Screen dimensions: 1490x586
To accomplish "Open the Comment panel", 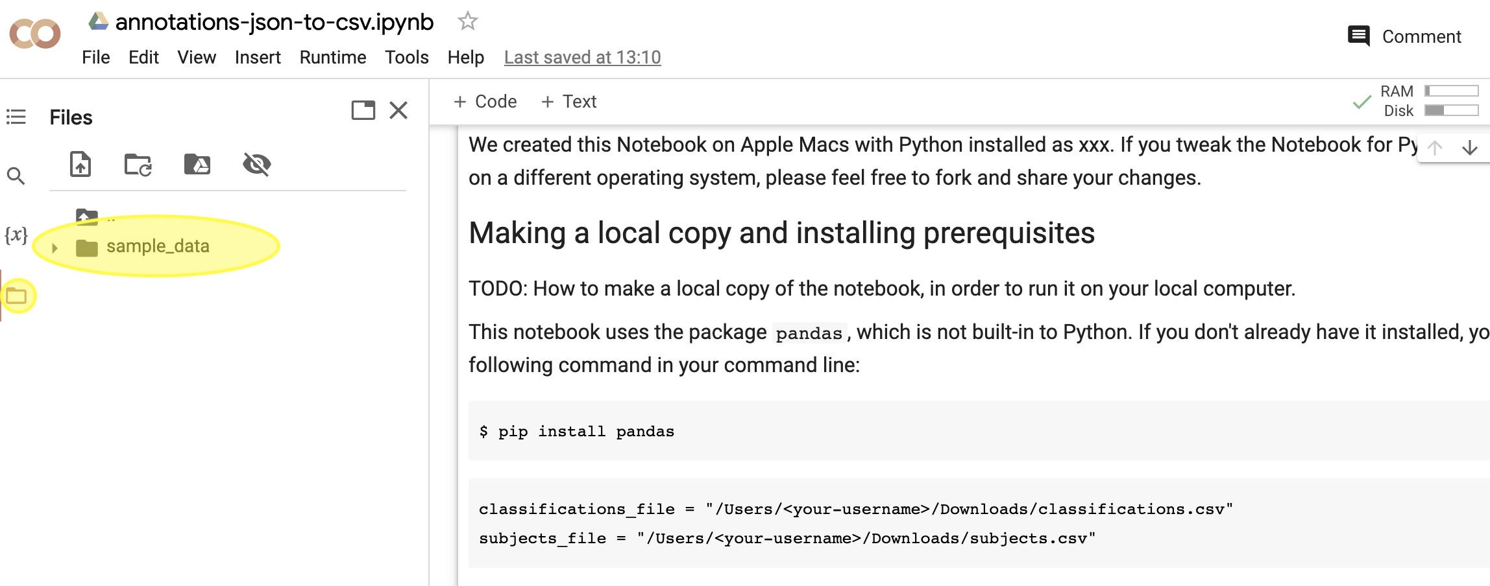I will point(1404,37).
